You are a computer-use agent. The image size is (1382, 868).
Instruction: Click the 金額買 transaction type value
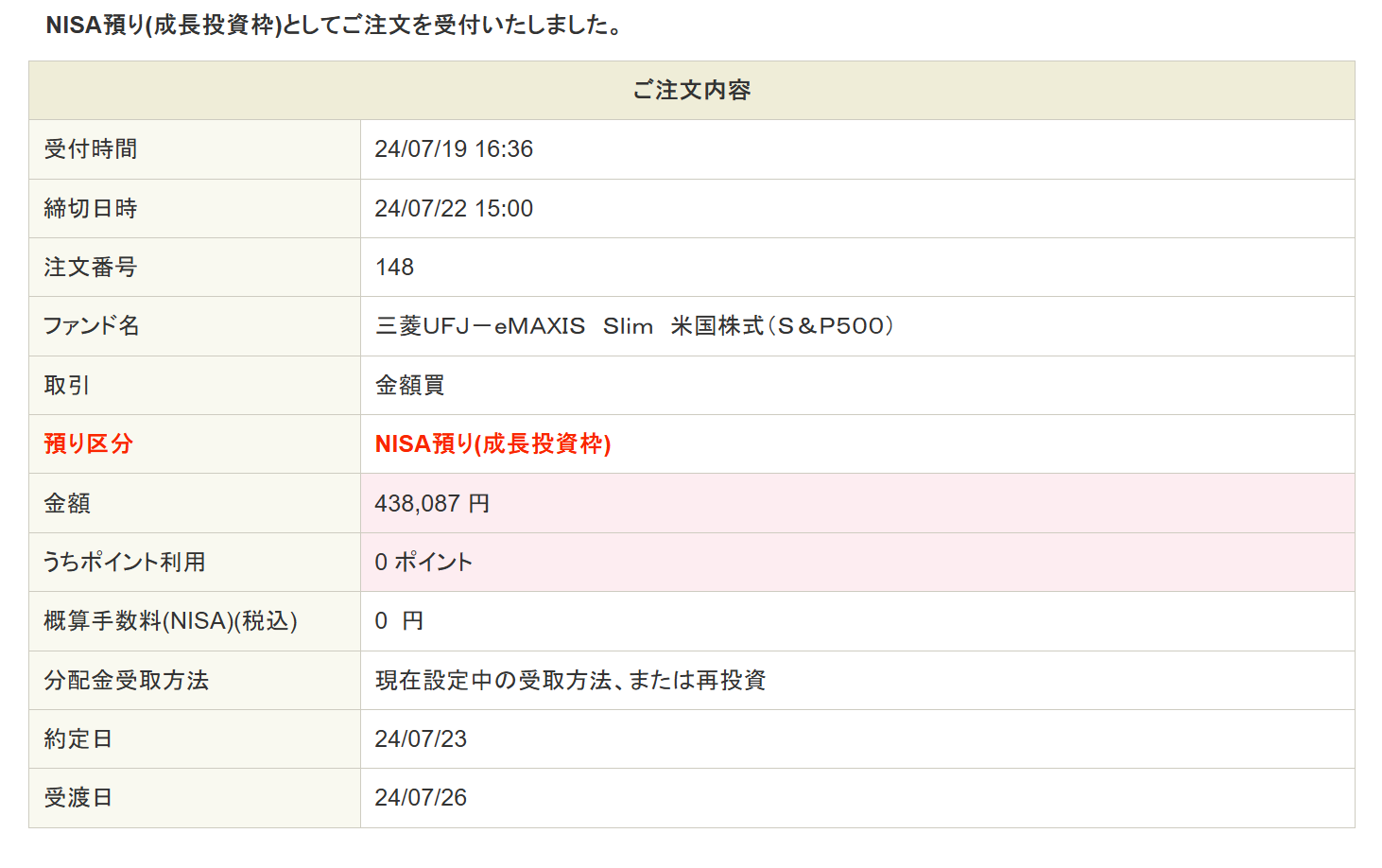point(409,385)
